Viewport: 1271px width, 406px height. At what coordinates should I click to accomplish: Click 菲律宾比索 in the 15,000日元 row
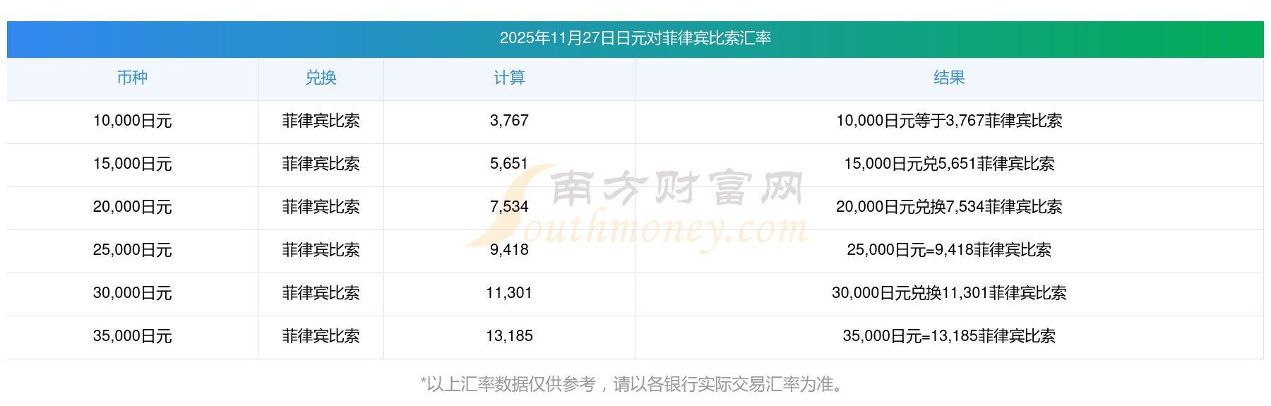point(321,164)
